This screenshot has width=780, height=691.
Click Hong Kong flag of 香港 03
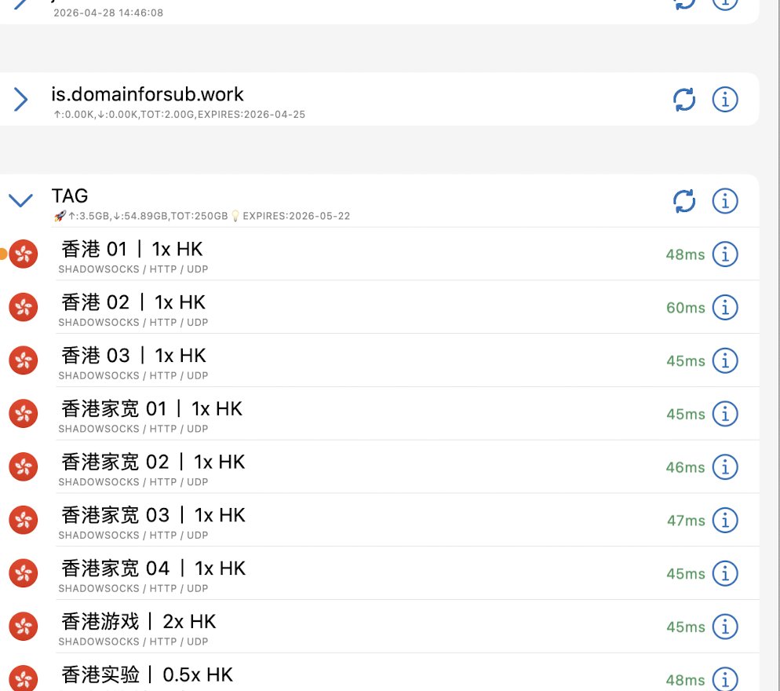pyautogui.click(x=24, y=360)
